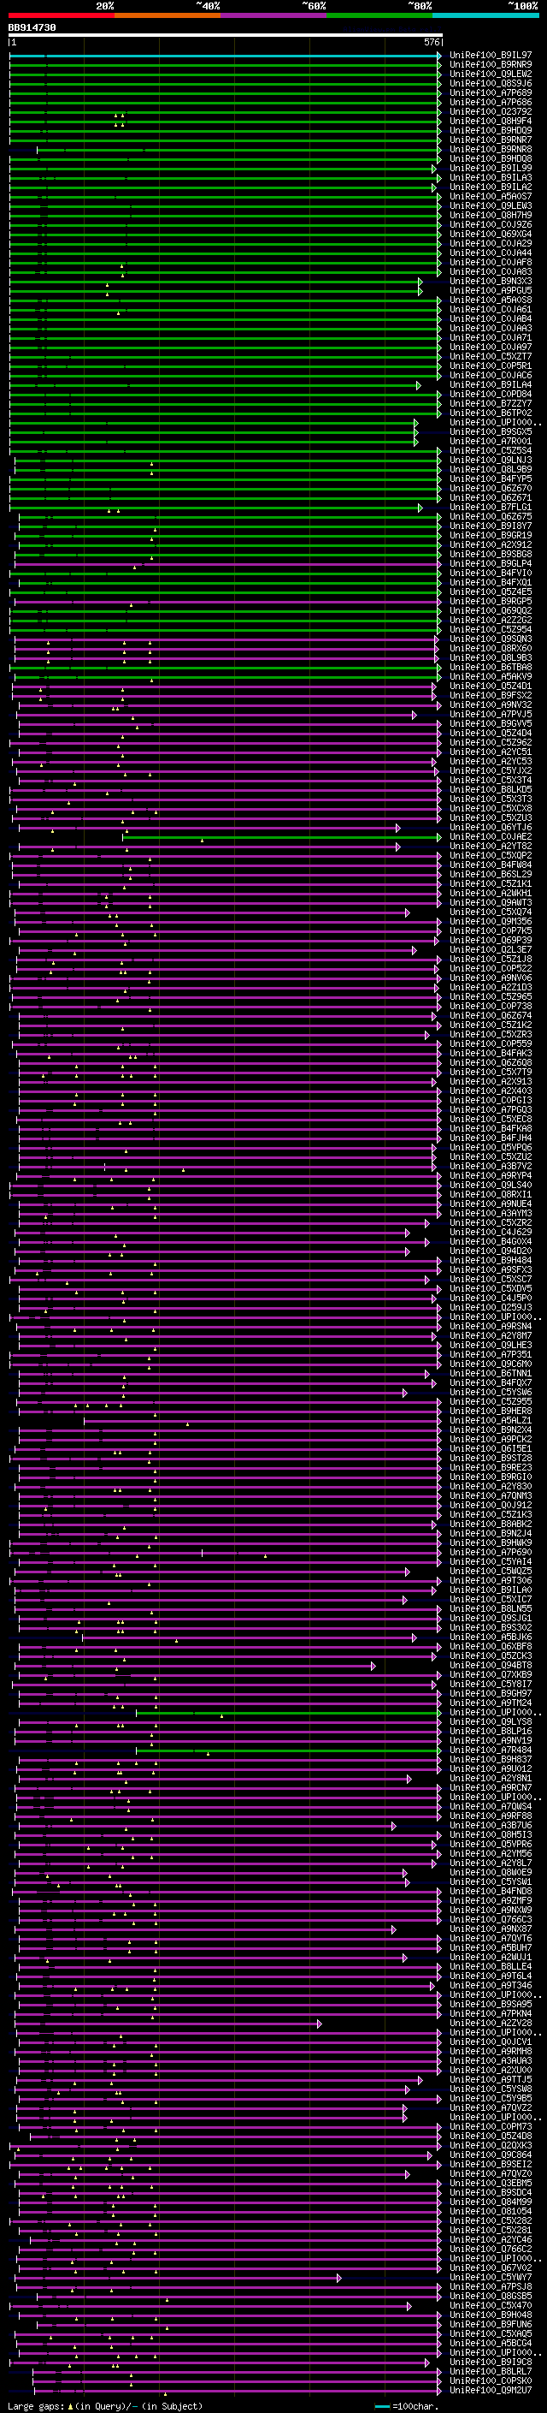Click the UniRef100_O23792 label
The height and width of the screenshot is (2413, 547).
[x=491, y=111]
